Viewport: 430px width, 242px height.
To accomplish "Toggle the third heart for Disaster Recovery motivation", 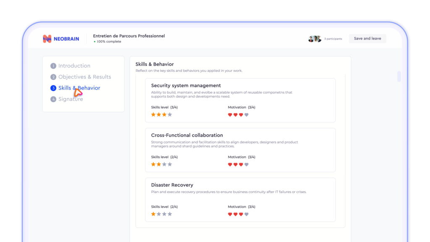I will [x=241, y=213].
